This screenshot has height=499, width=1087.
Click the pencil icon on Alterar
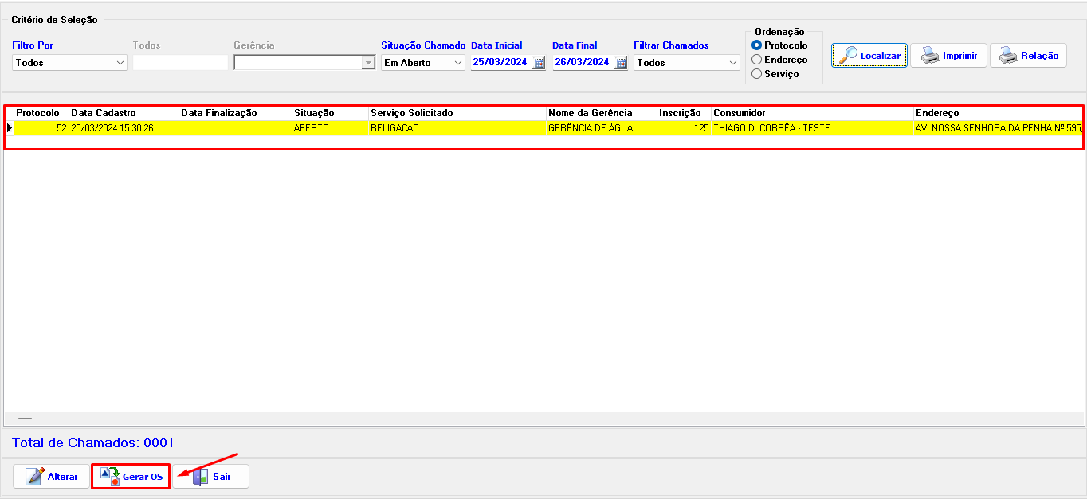(x=35, y=477)
